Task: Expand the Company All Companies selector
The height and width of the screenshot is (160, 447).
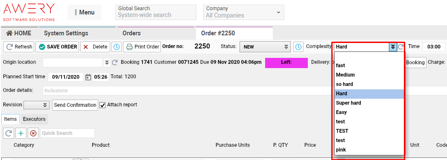Action: [x=244, y=12]
